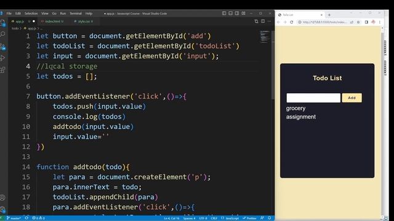Click line number 14 in the editor gutter

(x=26, y=167)
